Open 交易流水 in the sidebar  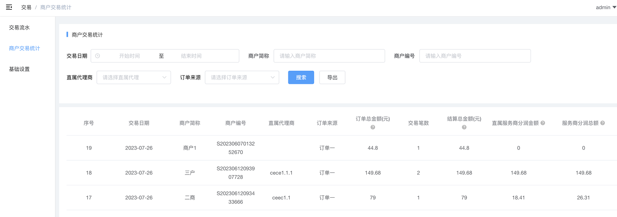(19, 28)
